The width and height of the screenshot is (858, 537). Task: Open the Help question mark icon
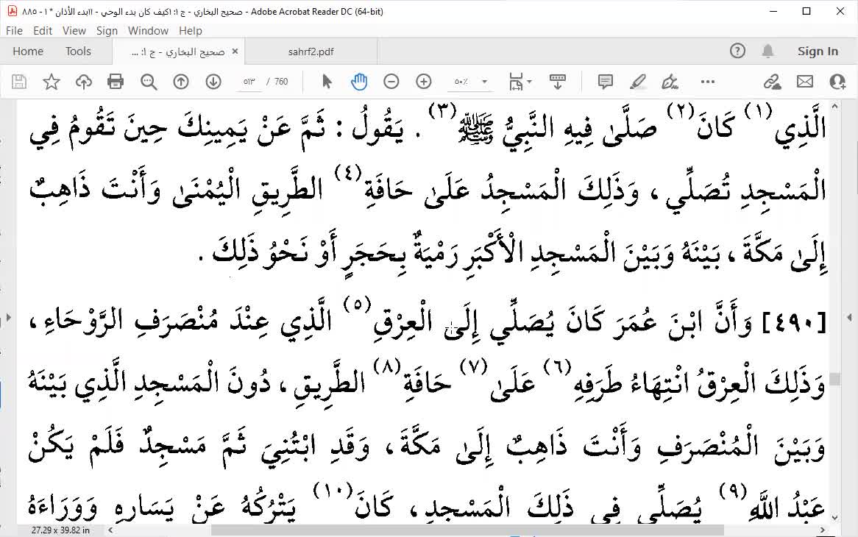(737, 51)
